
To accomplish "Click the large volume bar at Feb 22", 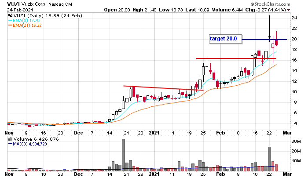I will point(269,159).
